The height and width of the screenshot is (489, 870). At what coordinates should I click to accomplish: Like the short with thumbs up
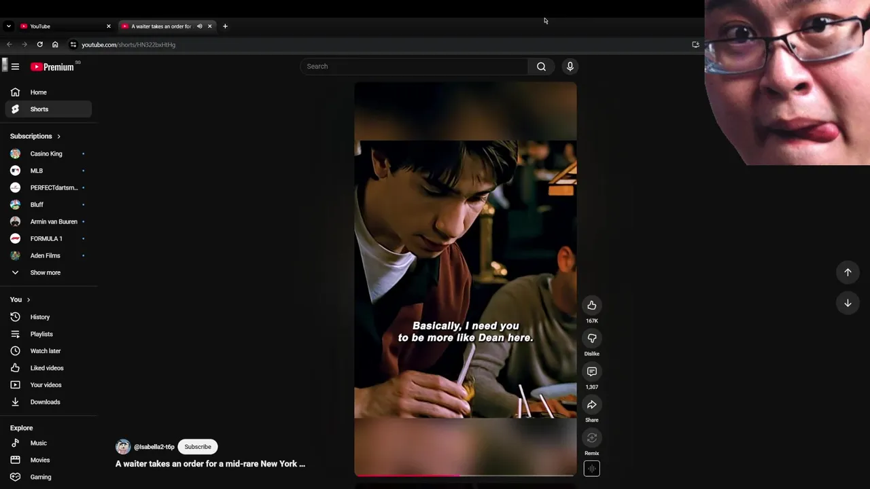(x=592, y=306)
